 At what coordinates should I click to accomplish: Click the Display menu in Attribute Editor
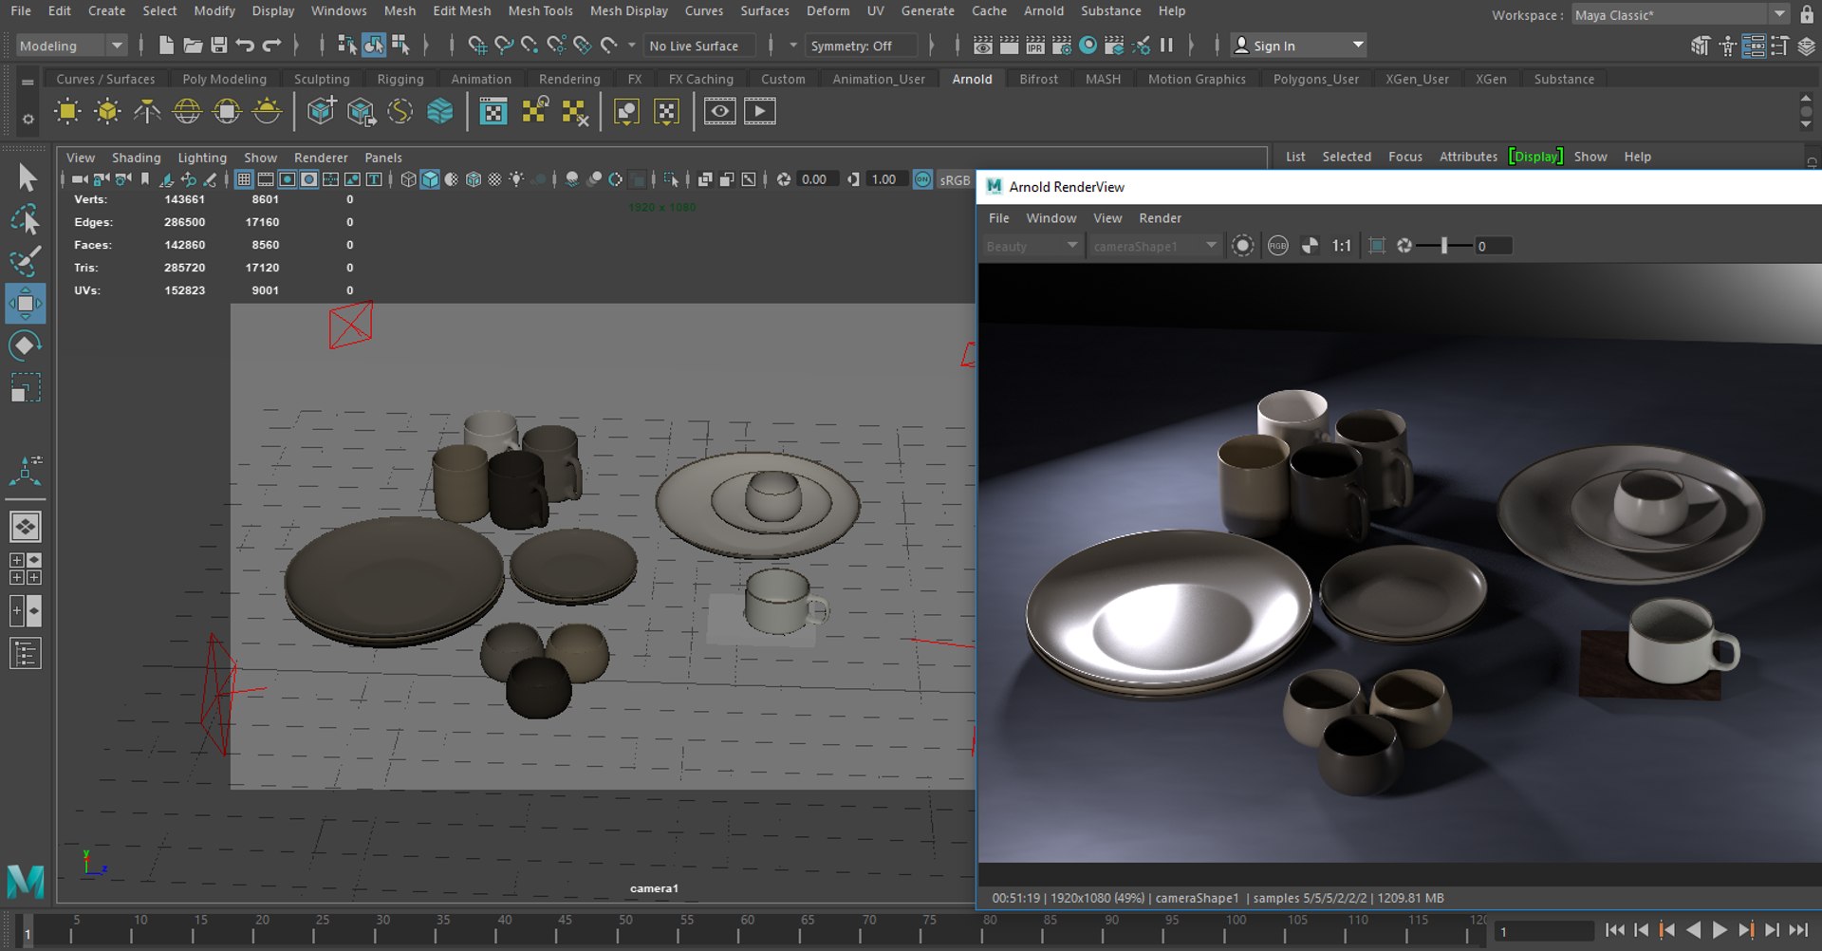1535,157
